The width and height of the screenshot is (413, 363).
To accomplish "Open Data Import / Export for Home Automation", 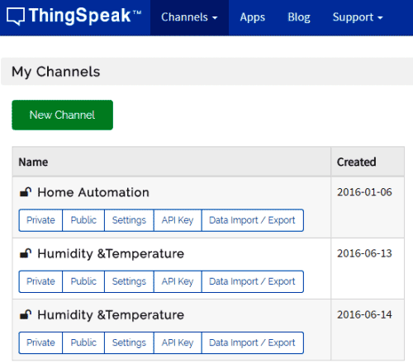I will click(253, 220).
